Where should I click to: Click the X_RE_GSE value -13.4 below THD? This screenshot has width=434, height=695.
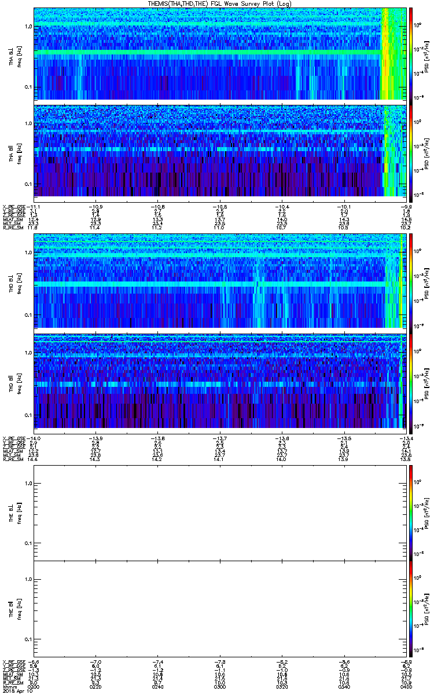click(407, 438)
